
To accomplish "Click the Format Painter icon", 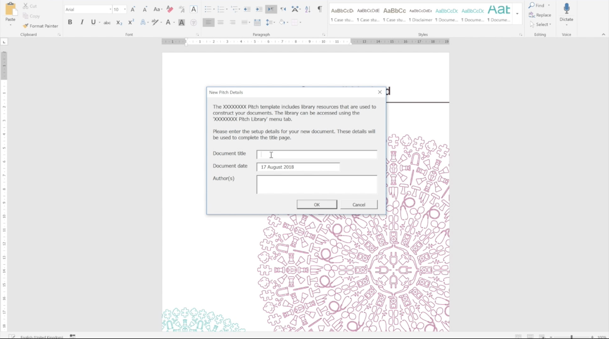I will 25,26.
